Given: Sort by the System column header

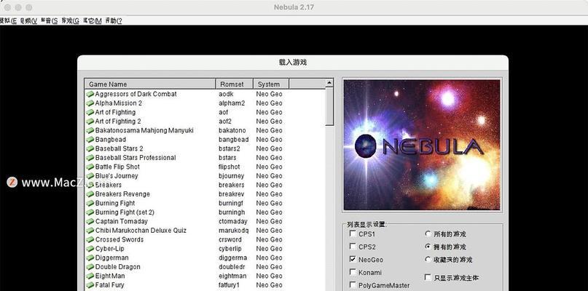Looking at the screenshot, I should (x=271, y=84).
